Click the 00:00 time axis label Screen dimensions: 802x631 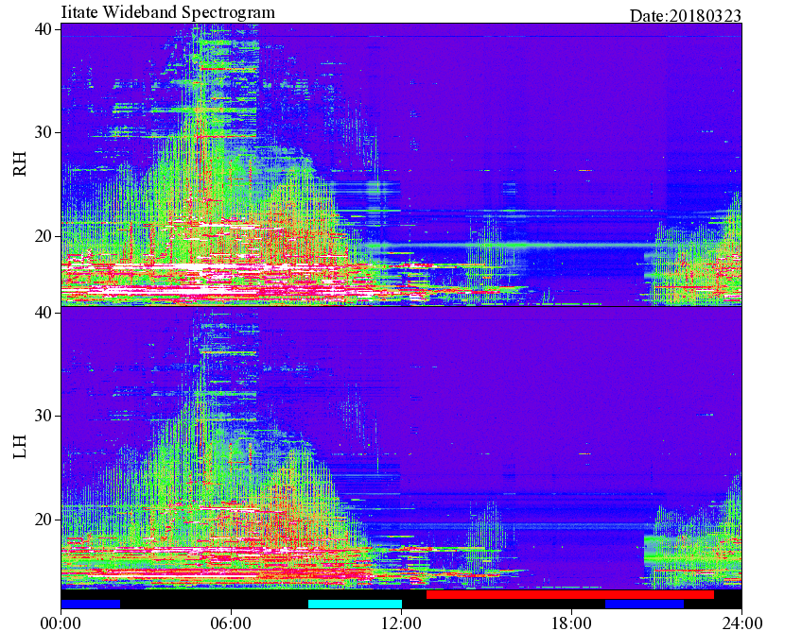(61, 623)
